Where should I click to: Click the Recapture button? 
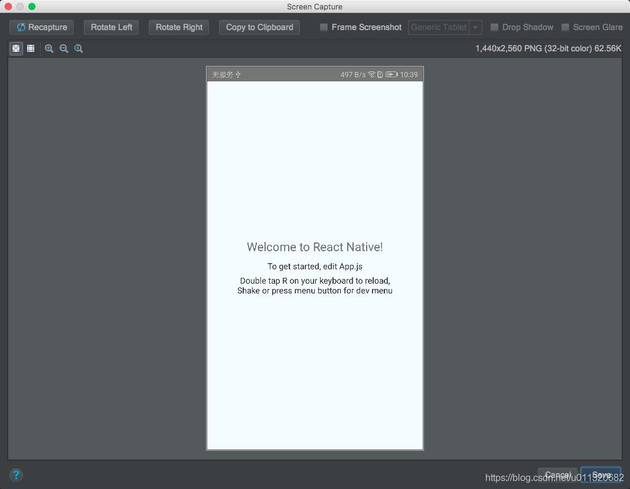click(42, 27)
